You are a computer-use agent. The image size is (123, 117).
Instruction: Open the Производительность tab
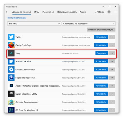(x=67, y=12)
